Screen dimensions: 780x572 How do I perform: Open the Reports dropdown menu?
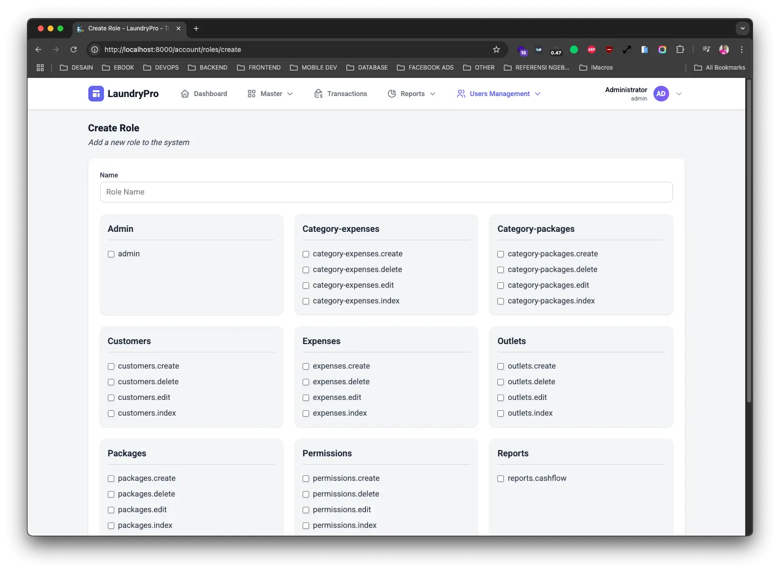412,94
